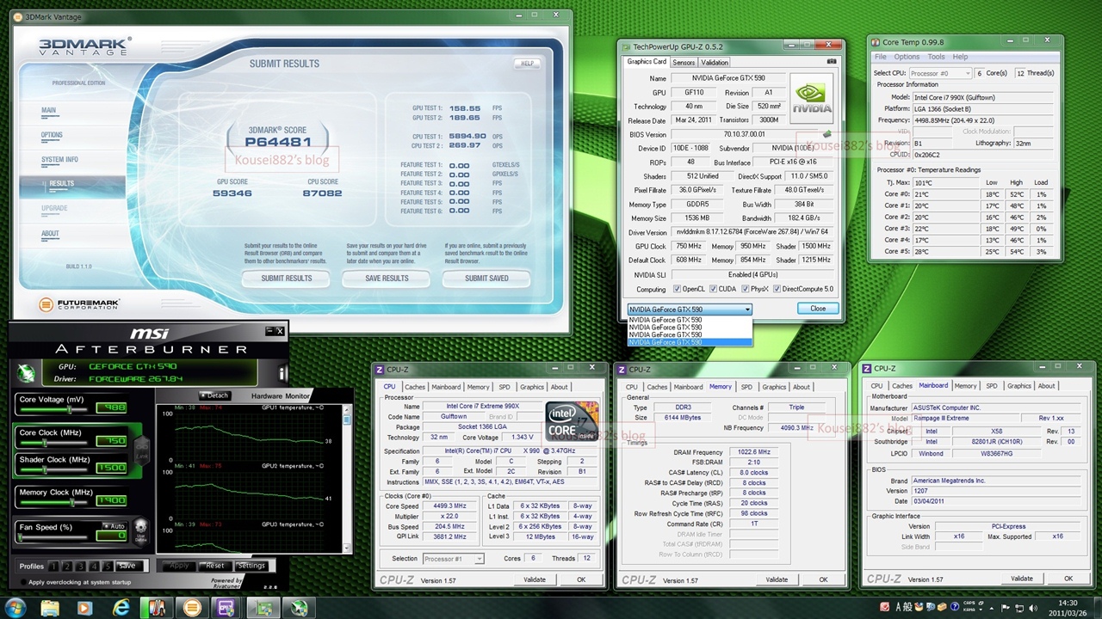Image resolution: width=1102 pixels, height=619 pixels.
Task: Click the SUBMIT SAVED button
Action: tap(486, 279)
